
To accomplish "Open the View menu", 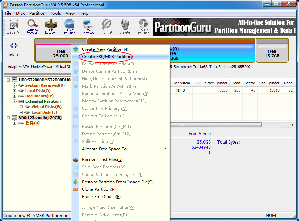I will coord(70,13).
